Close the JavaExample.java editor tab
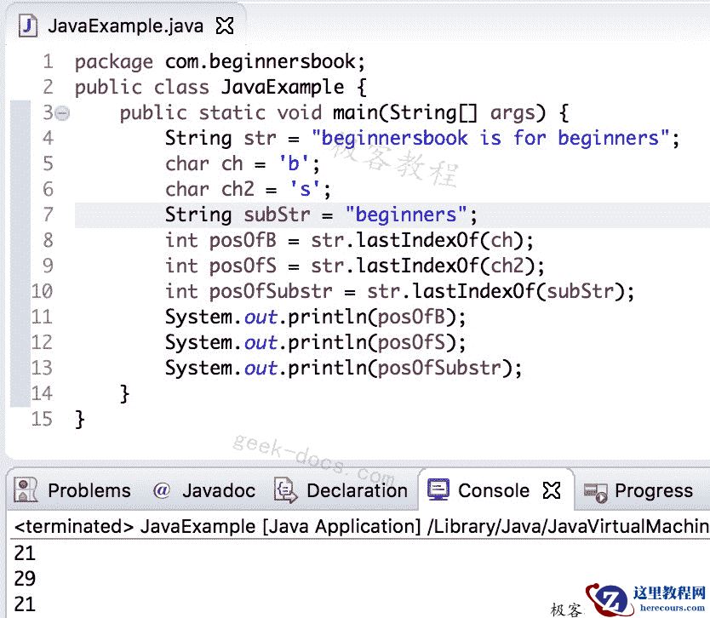Screen dimensions: 710x618 (x=223, y=26)
